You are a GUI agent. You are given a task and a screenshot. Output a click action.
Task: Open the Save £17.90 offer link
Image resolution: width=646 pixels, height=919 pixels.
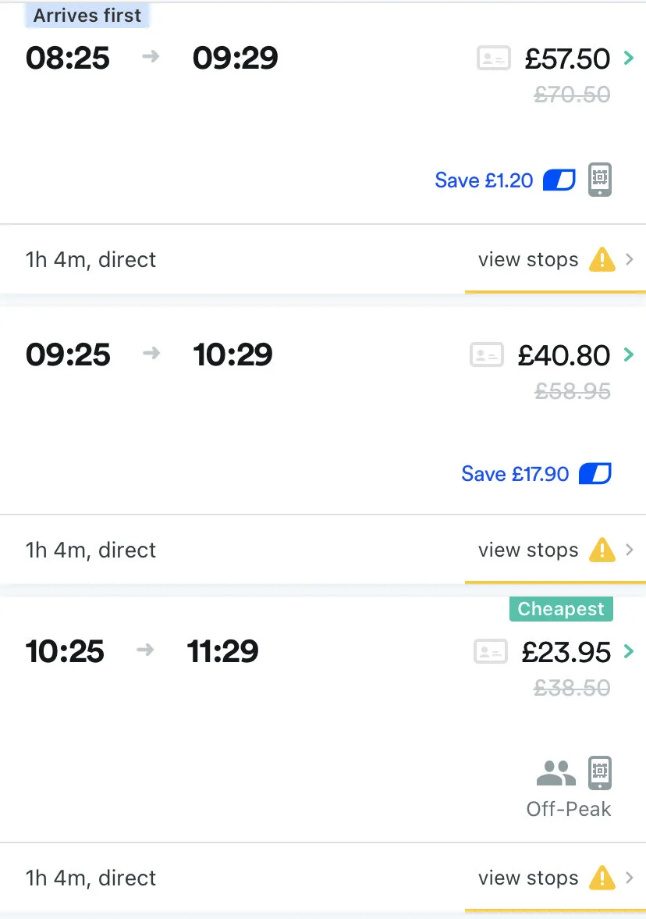(515, 473)
